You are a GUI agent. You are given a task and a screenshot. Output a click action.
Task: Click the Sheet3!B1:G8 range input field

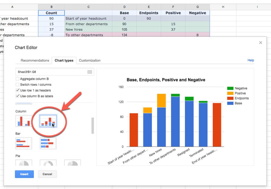(40, 72)
